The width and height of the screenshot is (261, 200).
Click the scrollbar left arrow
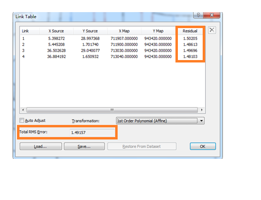pyautogui.click(x=23, y=110)
